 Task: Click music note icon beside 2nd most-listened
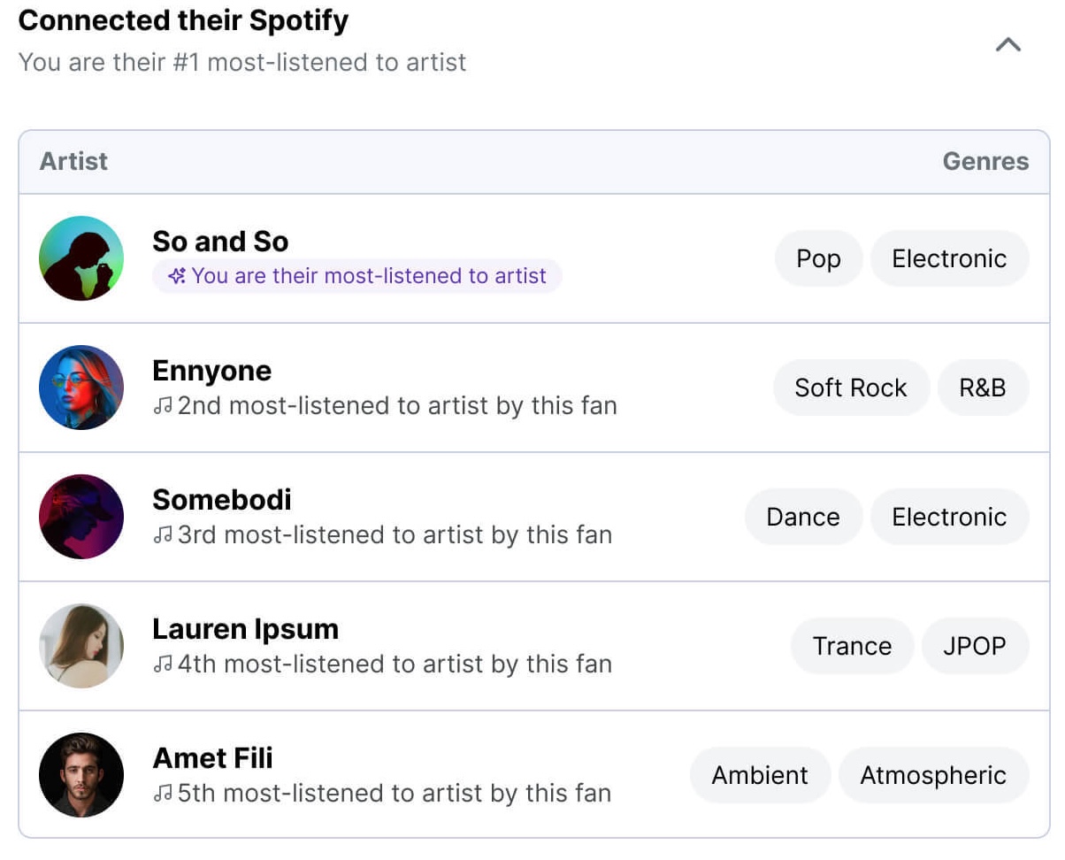point(163,406)
